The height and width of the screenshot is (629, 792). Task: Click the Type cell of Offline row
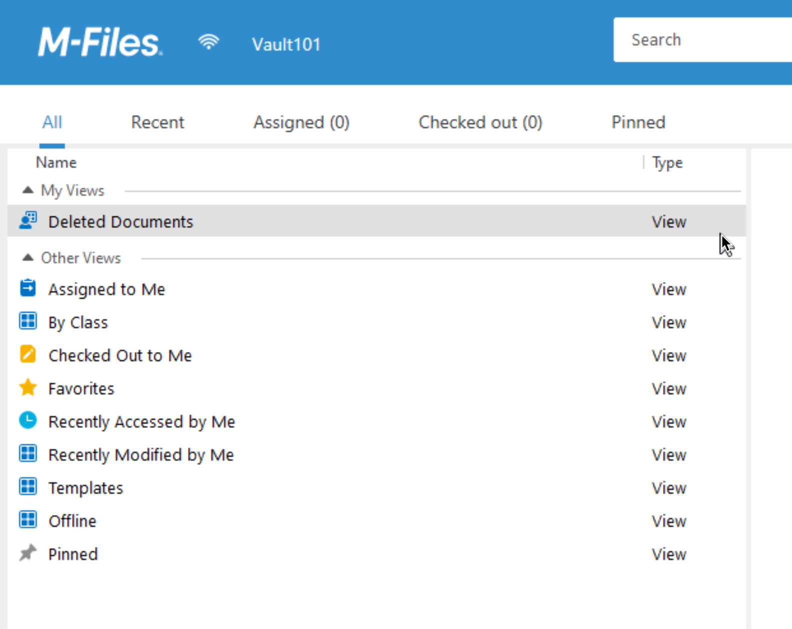[669, 521]
